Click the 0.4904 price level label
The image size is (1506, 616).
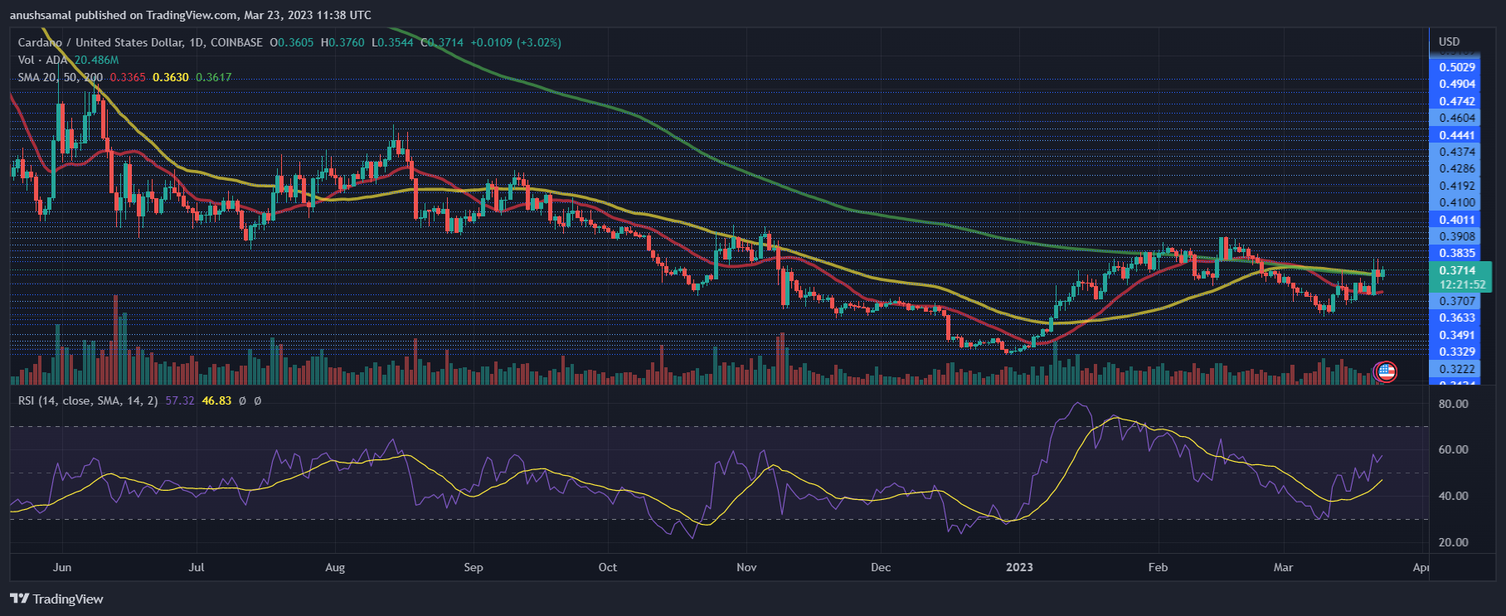click(x=1457, y=84)
